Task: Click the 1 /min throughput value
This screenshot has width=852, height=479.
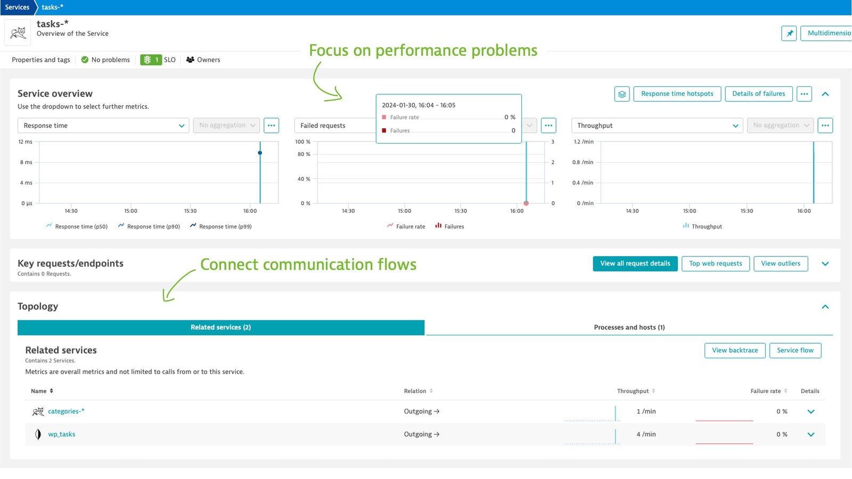Action: [x=646, y=411]
